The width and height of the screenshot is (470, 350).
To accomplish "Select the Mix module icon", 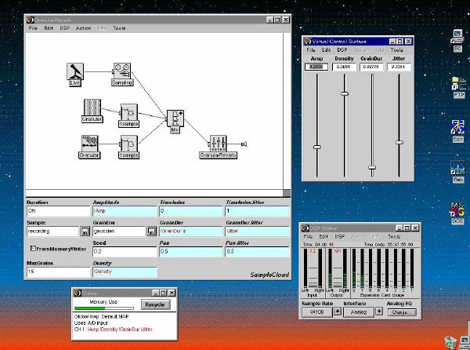I will click(175, 118).
